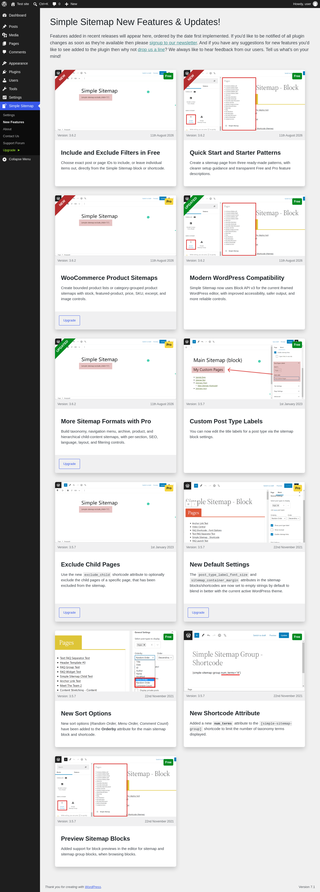Viewport: 320px width, 892px height.
Task: Open the Quick Start and Starter Patterns screenshot
Action: [244, 100]
